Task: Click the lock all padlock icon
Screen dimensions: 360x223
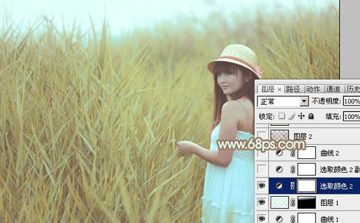Action: point(311,116)
